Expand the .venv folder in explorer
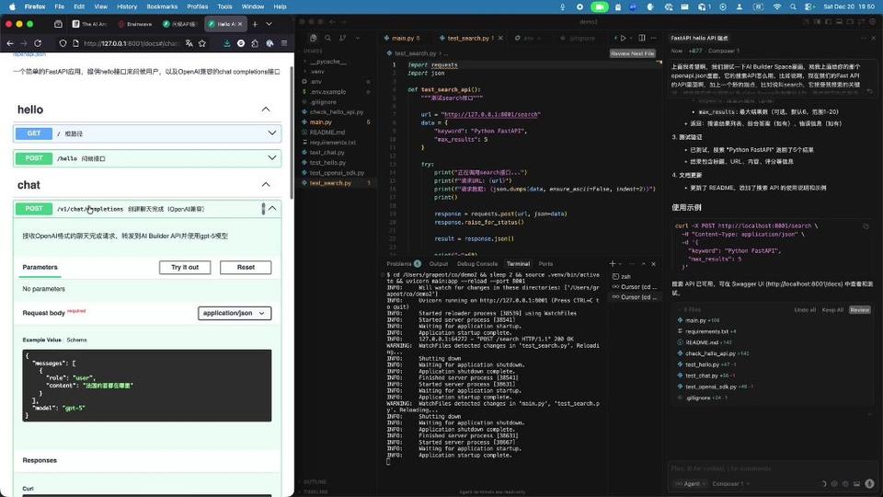883x497 pixels. tap(318, 72)
